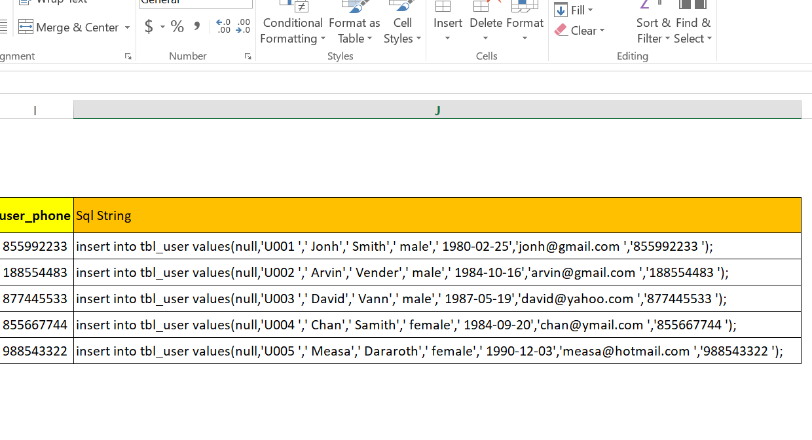Screen dimensions: 812x440
Task: Select the user_phone header cell
Action: click(x=37, y=215)
